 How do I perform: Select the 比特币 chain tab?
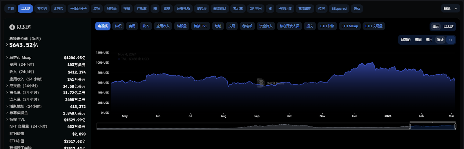pos(58,9)
